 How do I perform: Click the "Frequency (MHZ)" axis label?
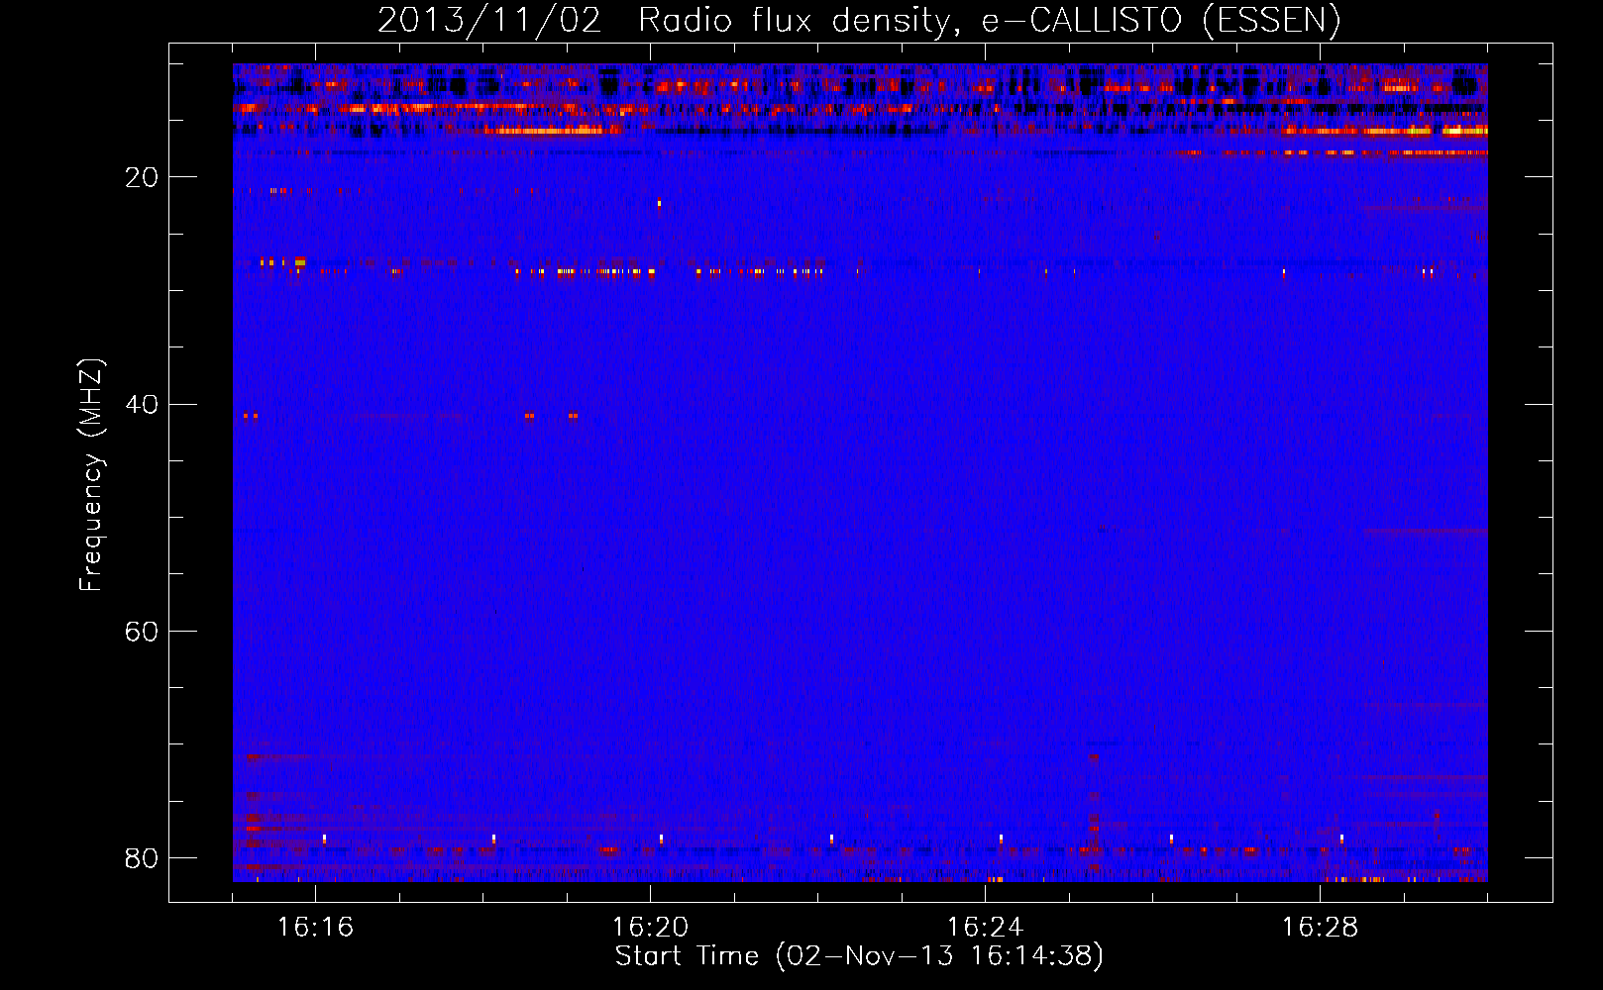[90, 475]
